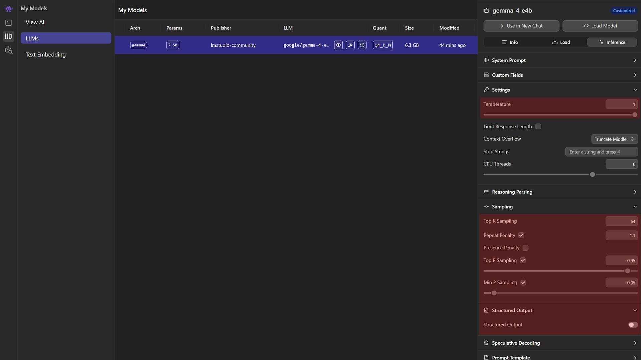Open the Context Overflow Truncate Middle dropdown

pos(614,139)
